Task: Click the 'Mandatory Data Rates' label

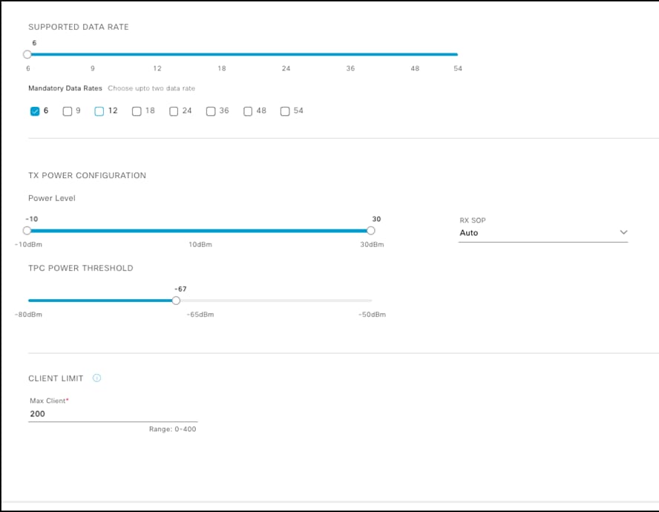Action: pyautogui.click(x=65, y=88)
